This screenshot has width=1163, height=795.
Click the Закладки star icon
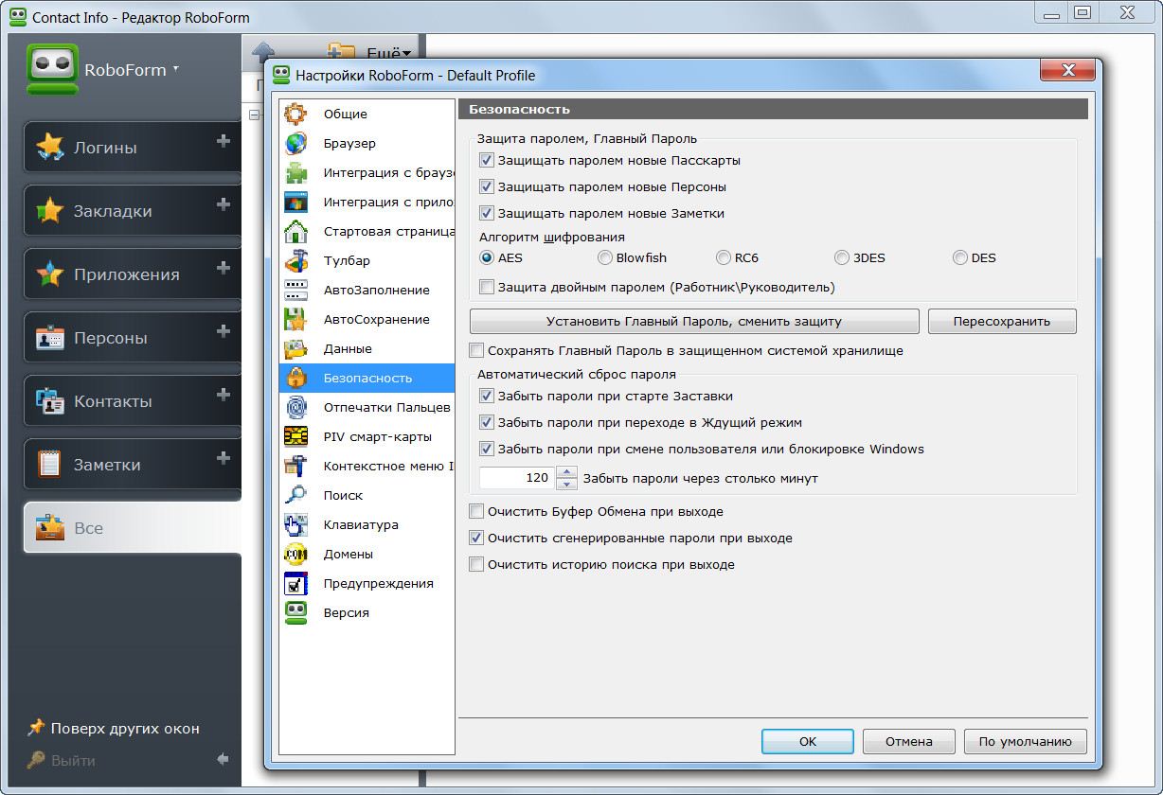click(49, 210)
